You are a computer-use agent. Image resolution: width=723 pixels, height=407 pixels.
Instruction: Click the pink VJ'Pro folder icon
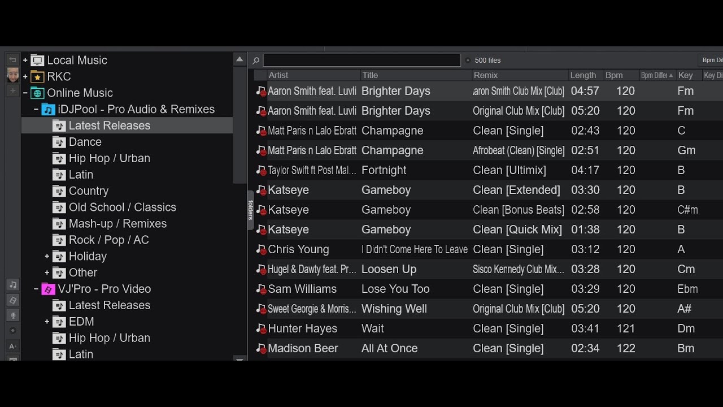[48, 289]
